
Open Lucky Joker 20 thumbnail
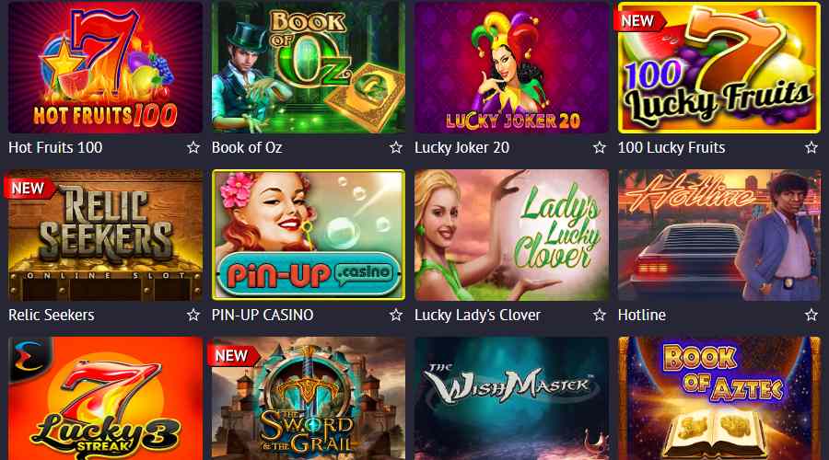click(511, 67)
